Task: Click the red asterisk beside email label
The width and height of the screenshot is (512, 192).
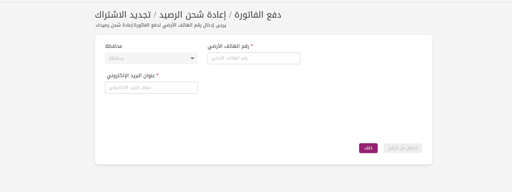Action: click(157, 75)
